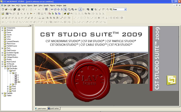This screenshot has width=181, height=112.
Task: Click the blue E eigenmode solver icon
Action: click(x=56, y=14)
